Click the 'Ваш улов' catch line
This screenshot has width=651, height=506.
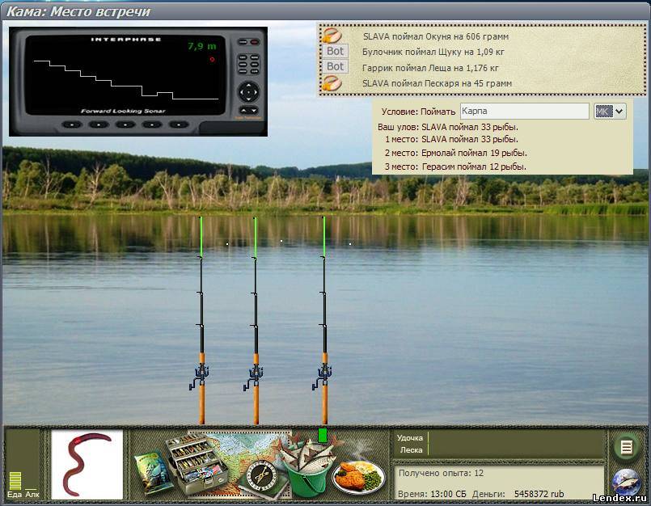pos(447,127)
